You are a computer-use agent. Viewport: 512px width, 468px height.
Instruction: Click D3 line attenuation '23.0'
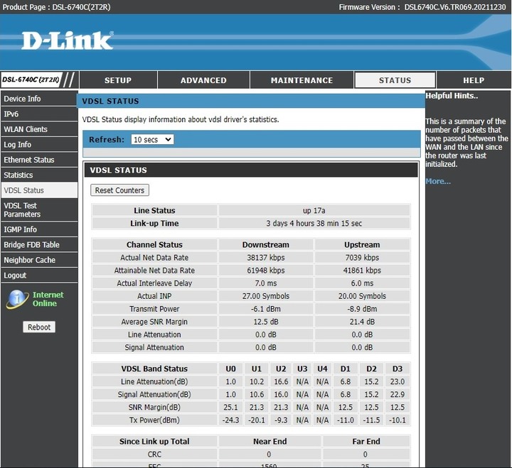point(397,381)
